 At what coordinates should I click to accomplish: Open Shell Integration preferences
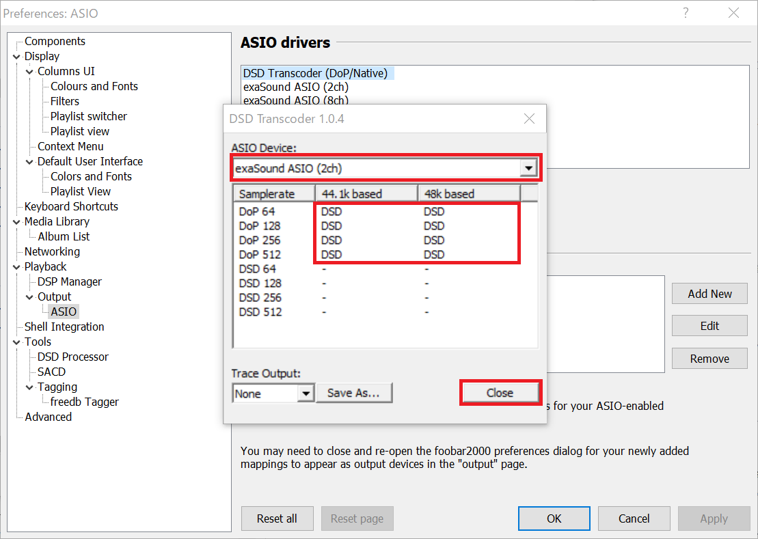64,327
